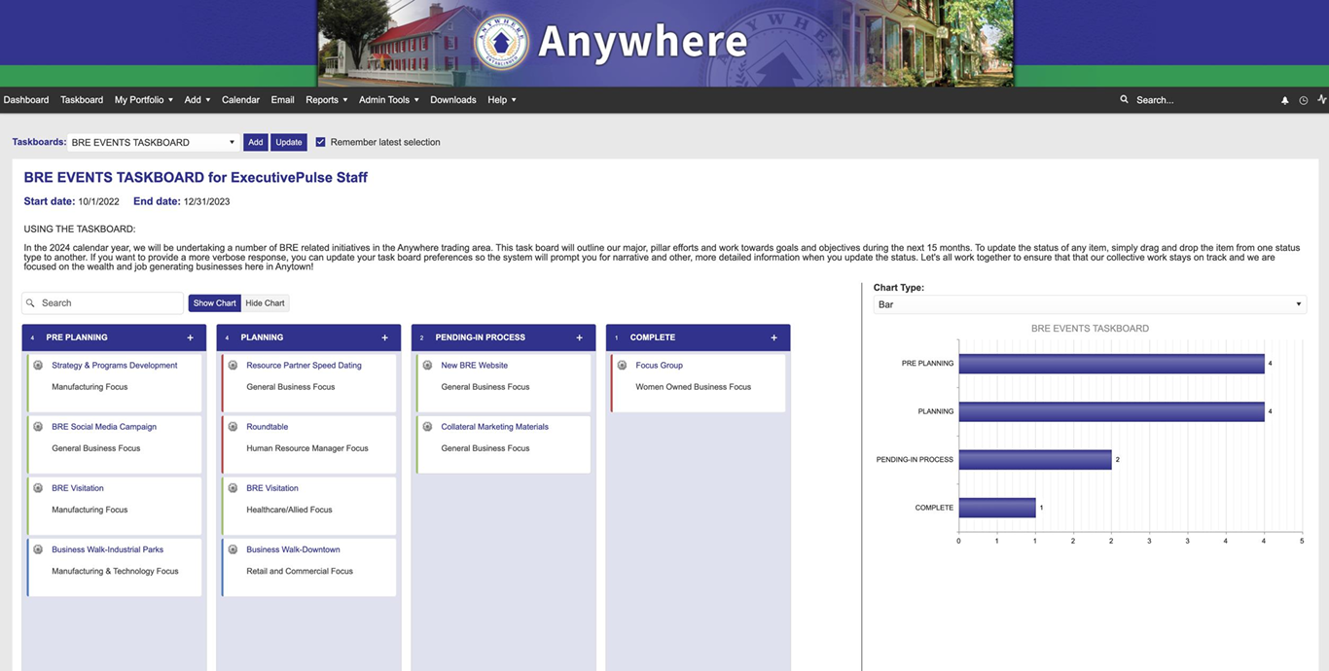Click the Hide Chart button
Screen dimensions: 1329x671
[x=265, y=302]
